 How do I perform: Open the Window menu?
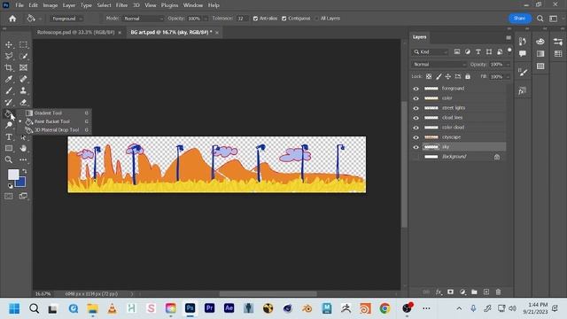(x=193, y=5)
